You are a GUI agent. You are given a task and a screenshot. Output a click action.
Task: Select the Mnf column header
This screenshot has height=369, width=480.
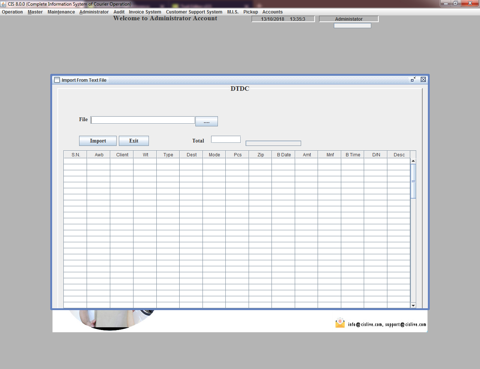coord(330,154)
